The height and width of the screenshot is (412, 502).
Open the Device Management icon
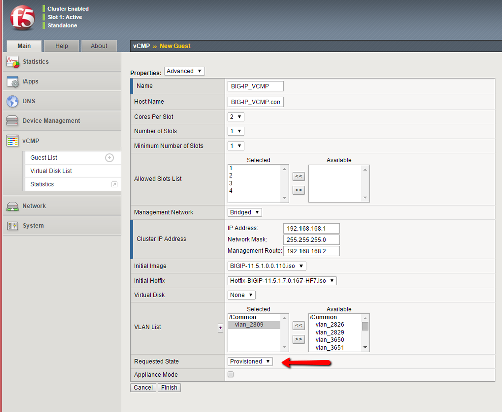(13, 121)
